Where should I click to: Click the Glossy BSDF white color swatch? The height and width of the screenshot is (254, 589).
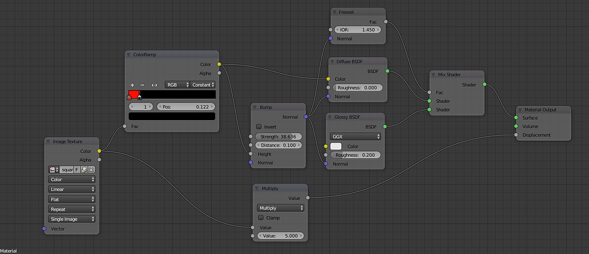[x=336, y=147]
